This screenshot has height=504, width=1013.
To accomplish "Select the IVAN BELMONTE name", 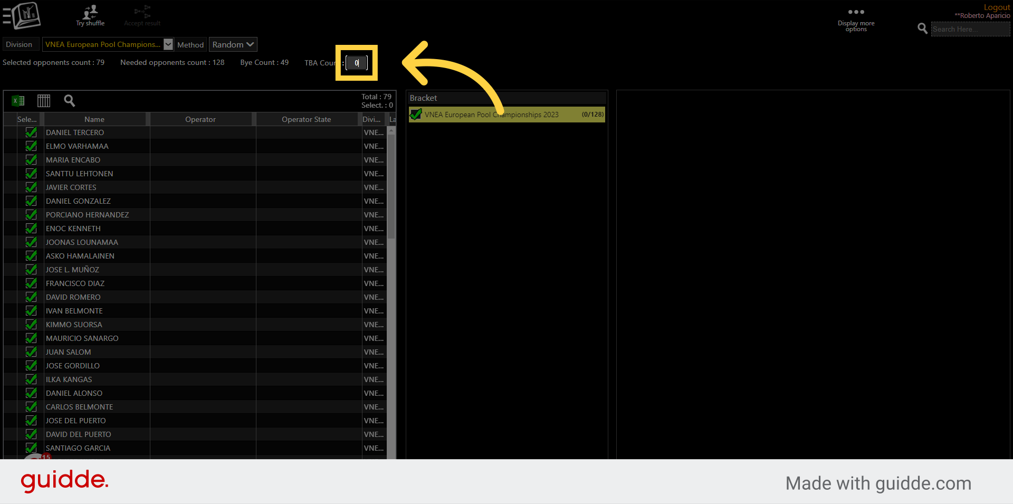I will (x=74, y=311).
